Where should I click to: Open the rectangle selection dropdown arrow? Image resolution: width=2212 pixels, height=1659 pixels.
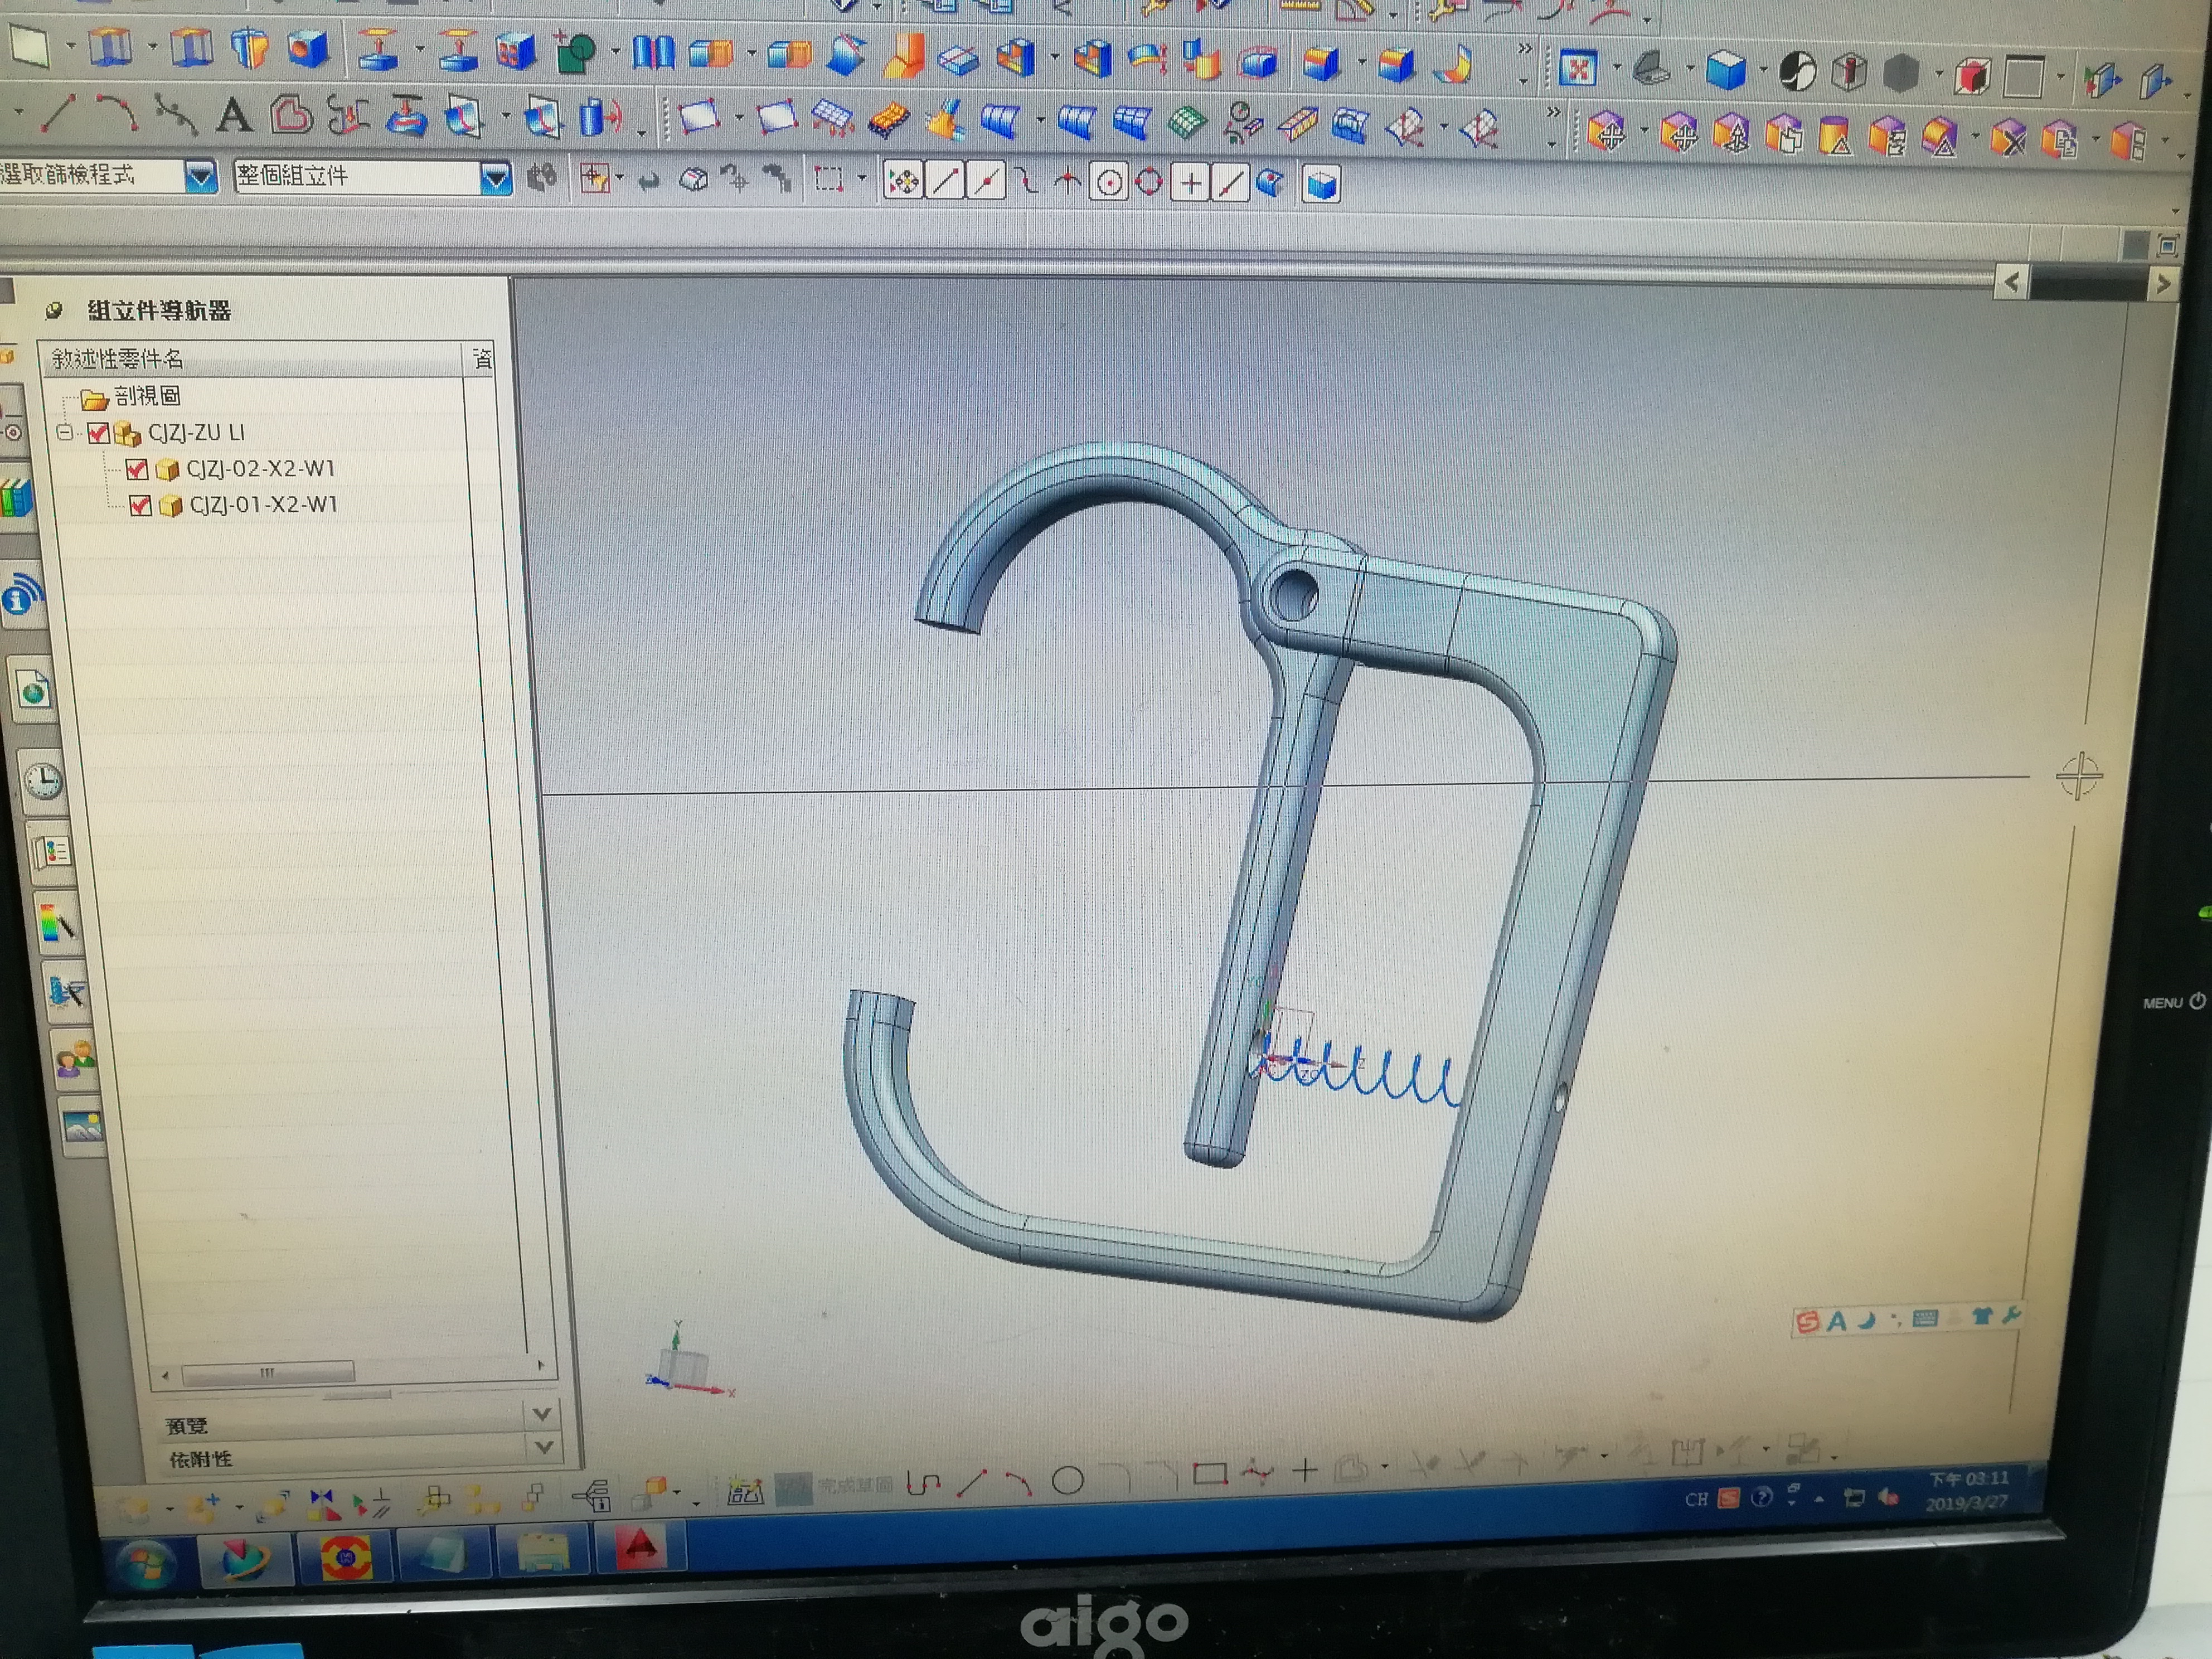pos(861,179)
